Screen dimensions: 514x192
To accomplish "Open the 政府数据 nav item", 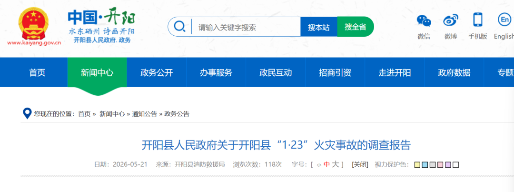I will [454, 72].
